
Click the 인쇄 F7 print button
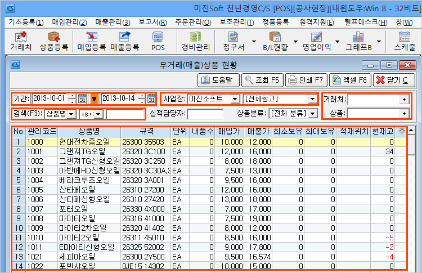(x=306, y=80)
